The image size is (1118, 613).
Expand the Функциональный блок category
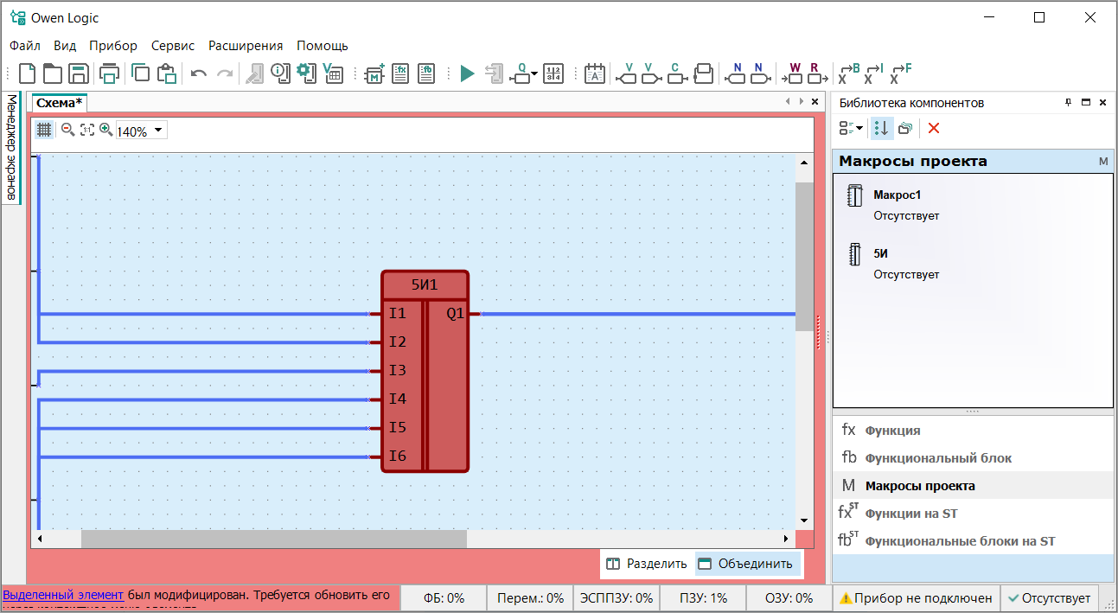973,457
